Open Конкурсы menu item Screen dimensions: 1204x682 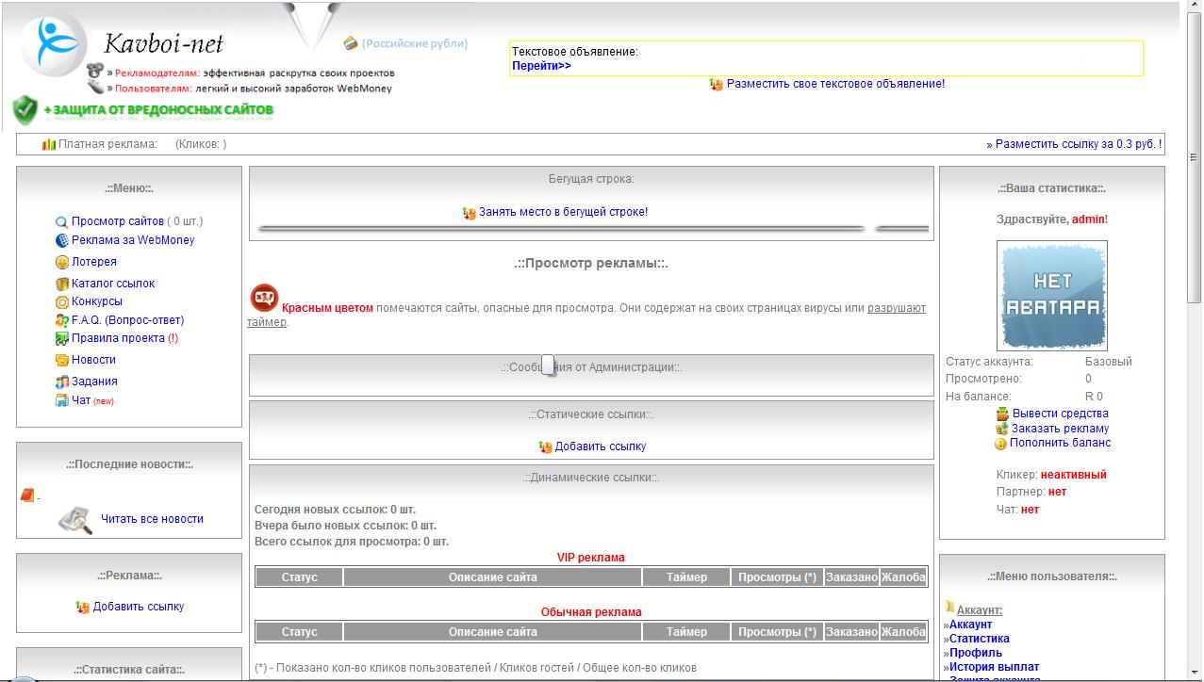point(97,301)
